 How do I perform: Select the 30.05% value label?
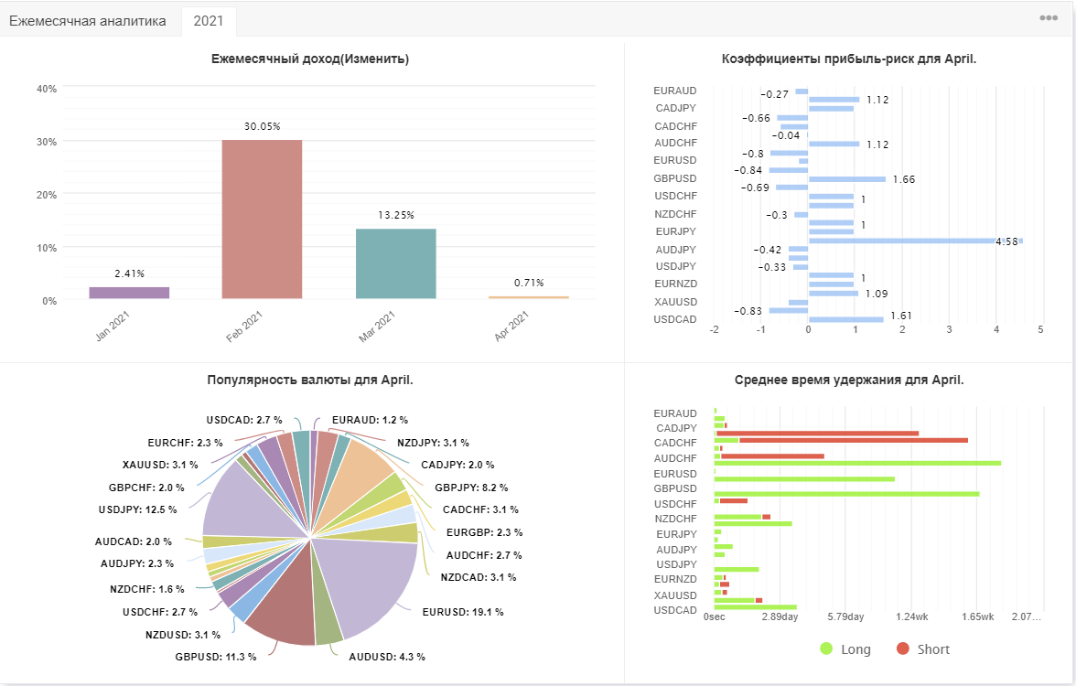(x=262, y=126)
